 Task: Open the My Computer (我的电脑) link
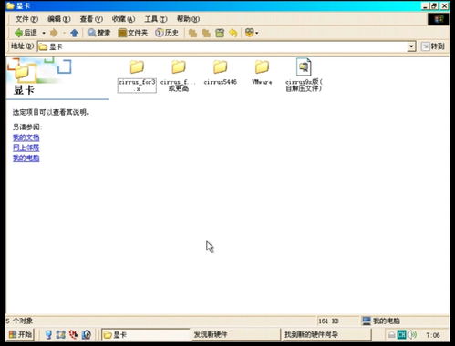tap(26, 158)
